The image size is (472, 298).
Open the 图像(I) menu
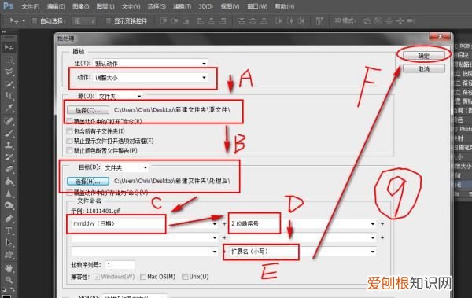81,6
